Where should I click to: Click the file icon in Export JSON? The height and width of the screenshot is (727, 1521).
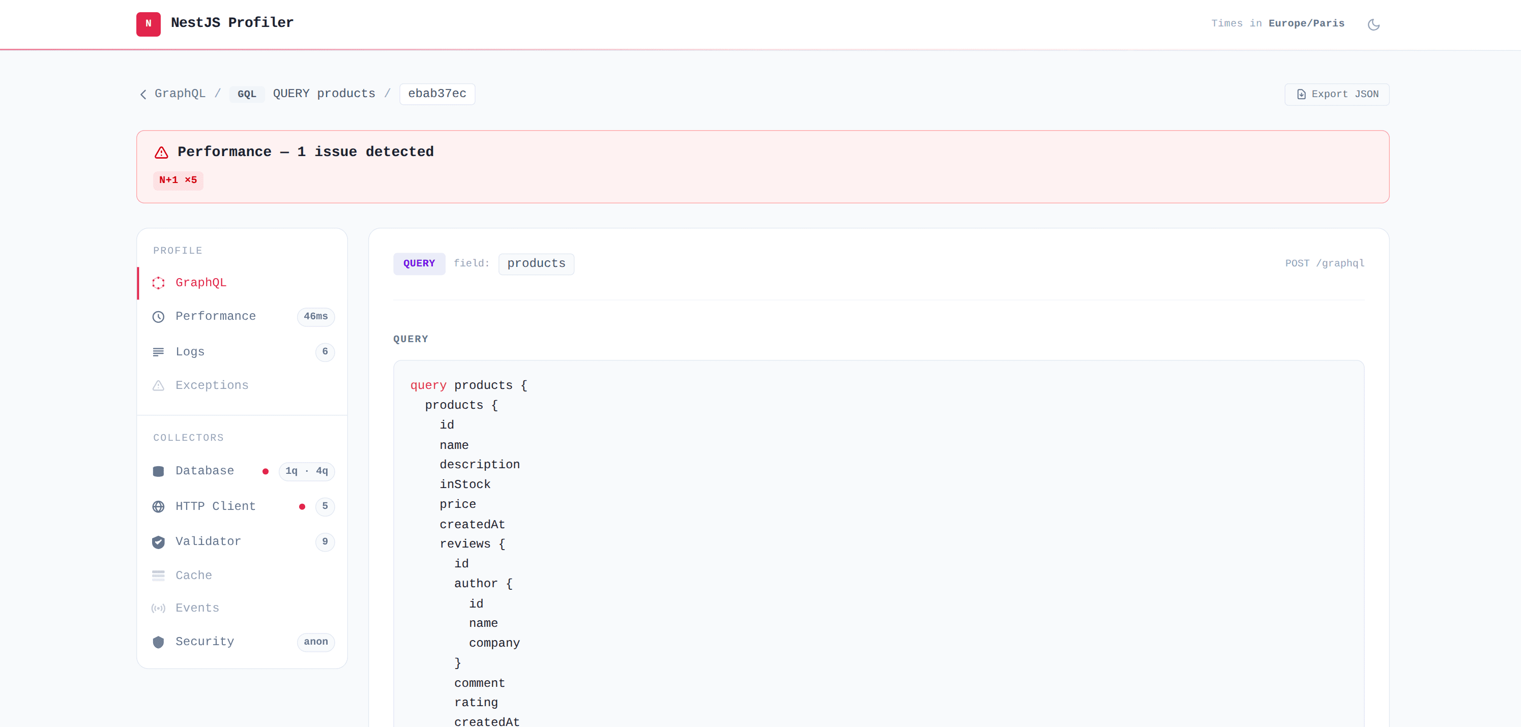(x=1301, y=95)
